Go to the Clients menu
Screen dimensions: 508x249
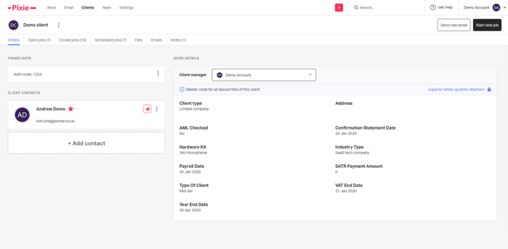click(88, 7)
